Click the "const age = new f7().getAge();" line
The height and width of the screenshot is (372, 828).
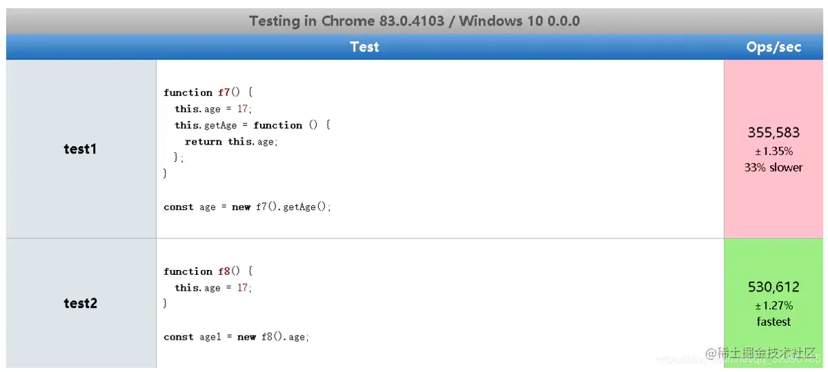click(247, 207)
